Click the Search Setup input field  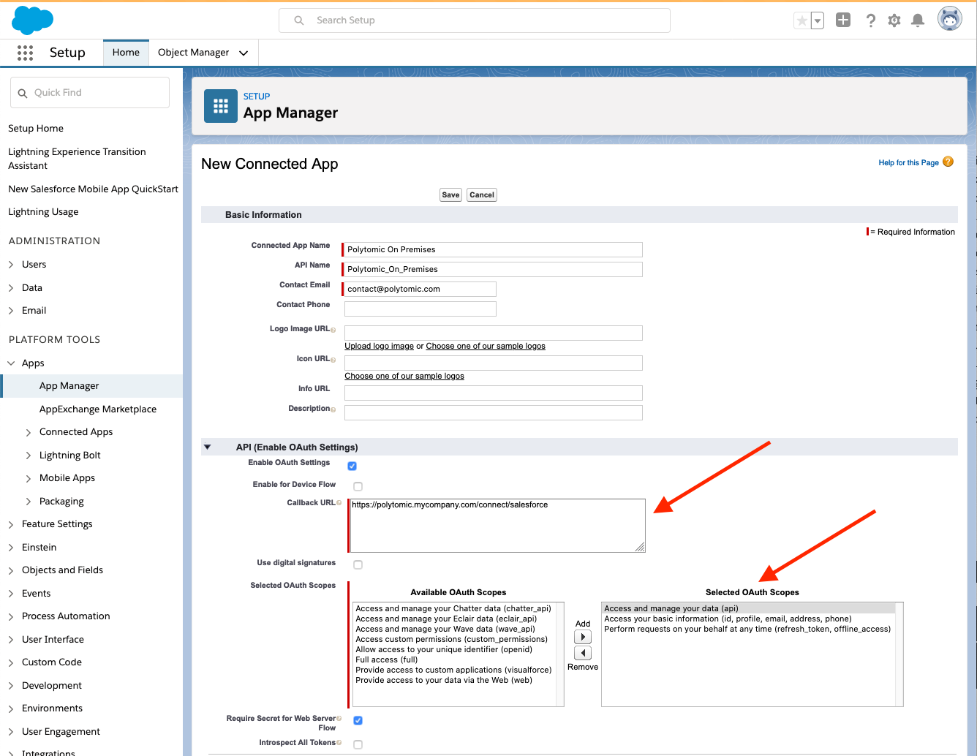tap(475, 20)
